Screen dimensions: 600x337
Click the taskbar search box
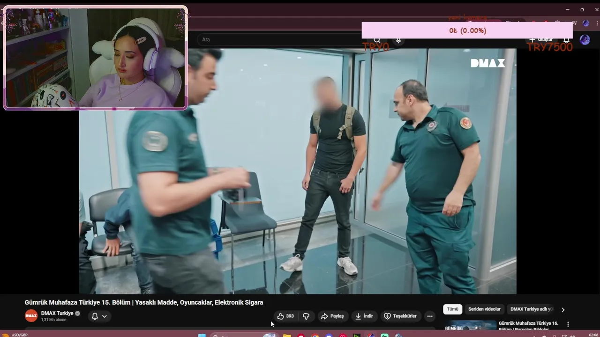[x=244, y=335]
